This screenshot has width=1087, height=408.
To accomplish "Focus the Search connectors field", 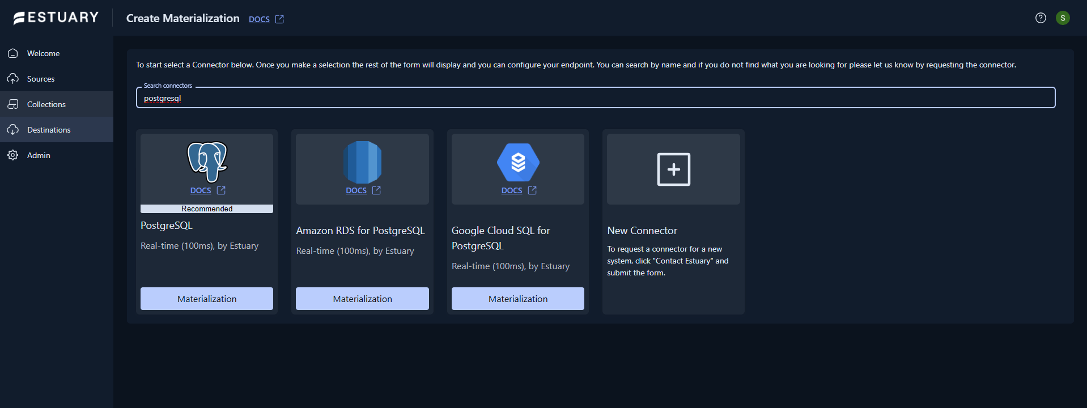I will click(596, 98).
